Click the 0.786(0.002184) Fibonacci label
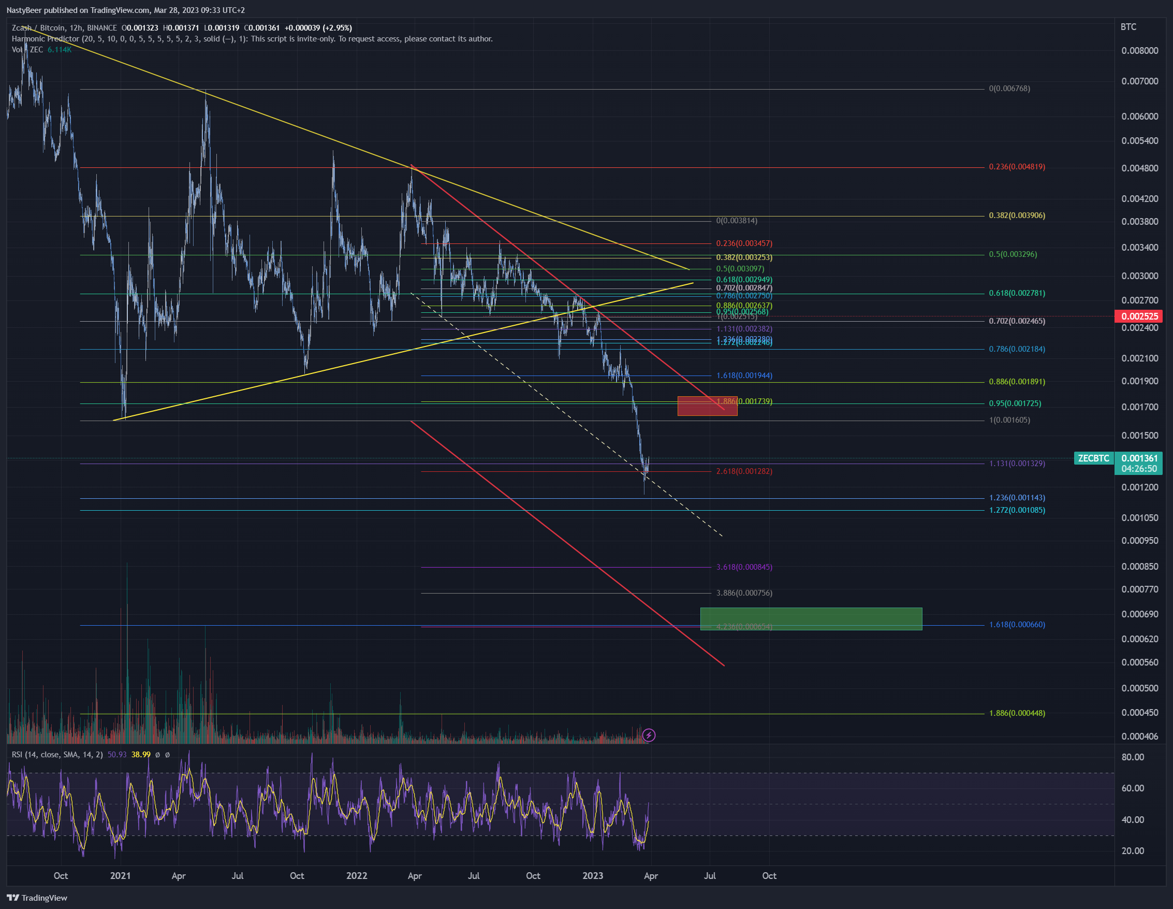1173x909 pixels. 1017,350
